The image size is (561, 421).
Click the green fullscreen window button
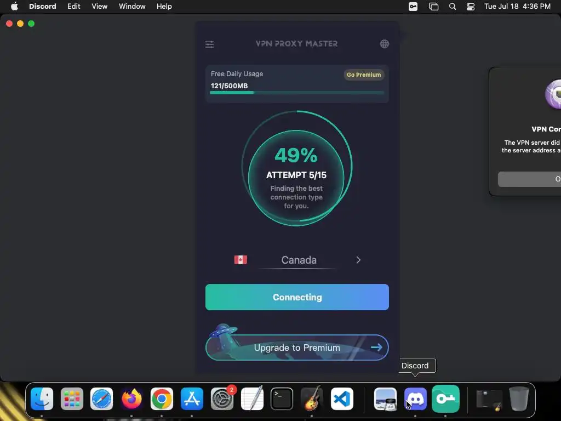(31, 24)
